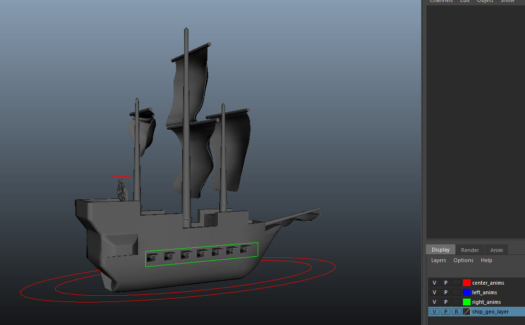The width and height of the screenshot is (525, 325).
Task: Click ship_geo_layer's slashed no-color swatch
Action: (466, 312)
